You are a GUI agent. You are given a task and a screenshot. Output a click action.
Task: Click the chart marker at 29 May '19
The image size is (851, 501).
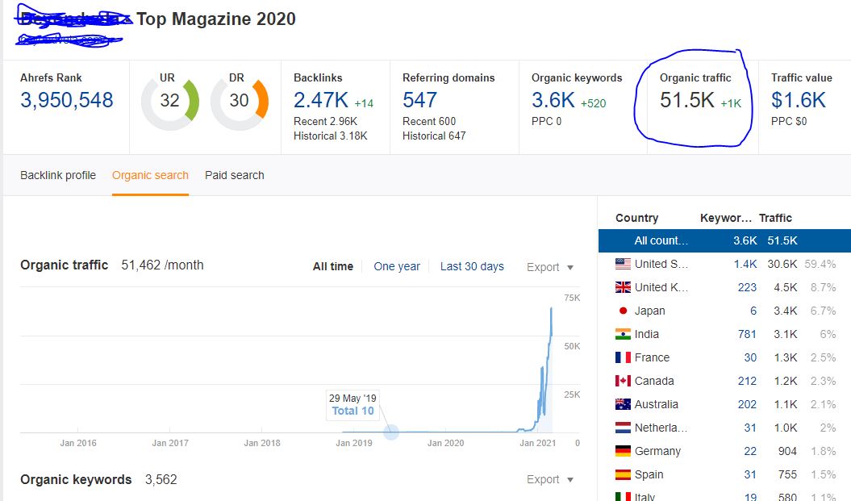(391, 432)
